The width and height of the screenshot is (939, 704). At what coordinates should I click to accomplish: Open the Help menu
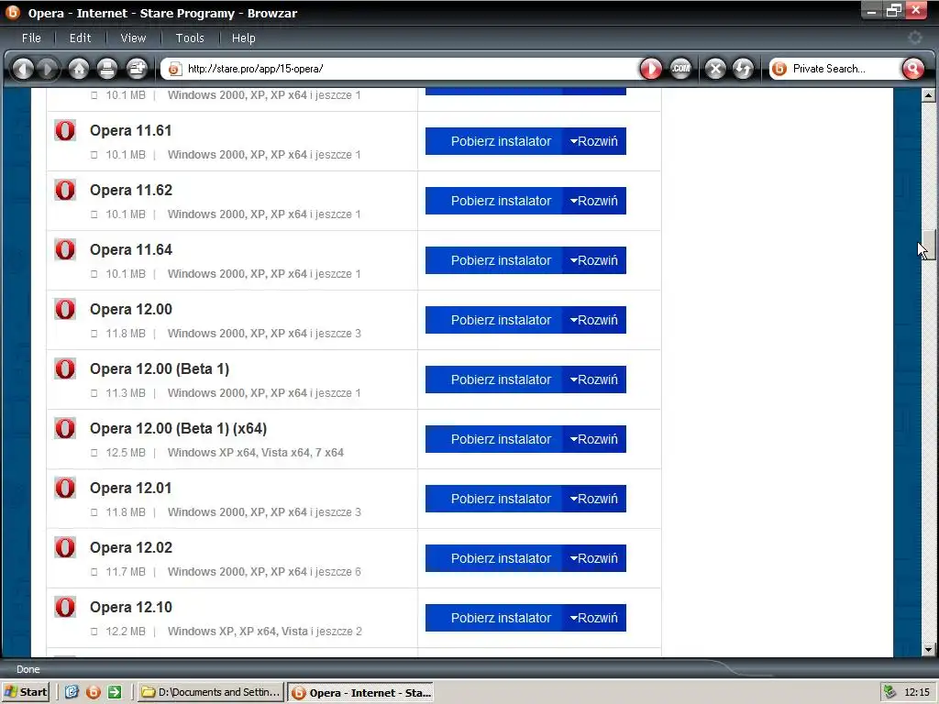coord(243,38)
